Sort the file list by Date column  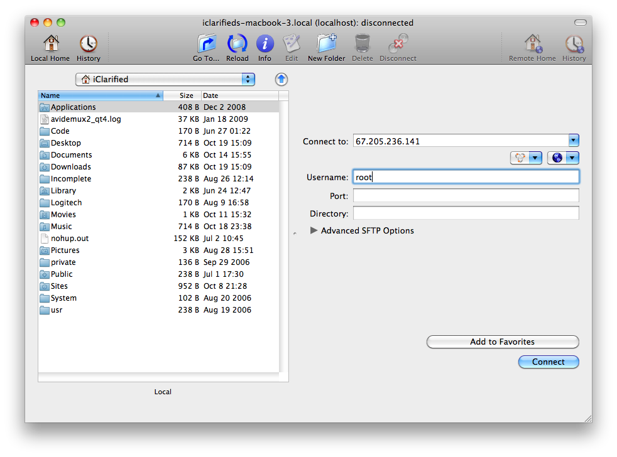(x=239, y=95)
